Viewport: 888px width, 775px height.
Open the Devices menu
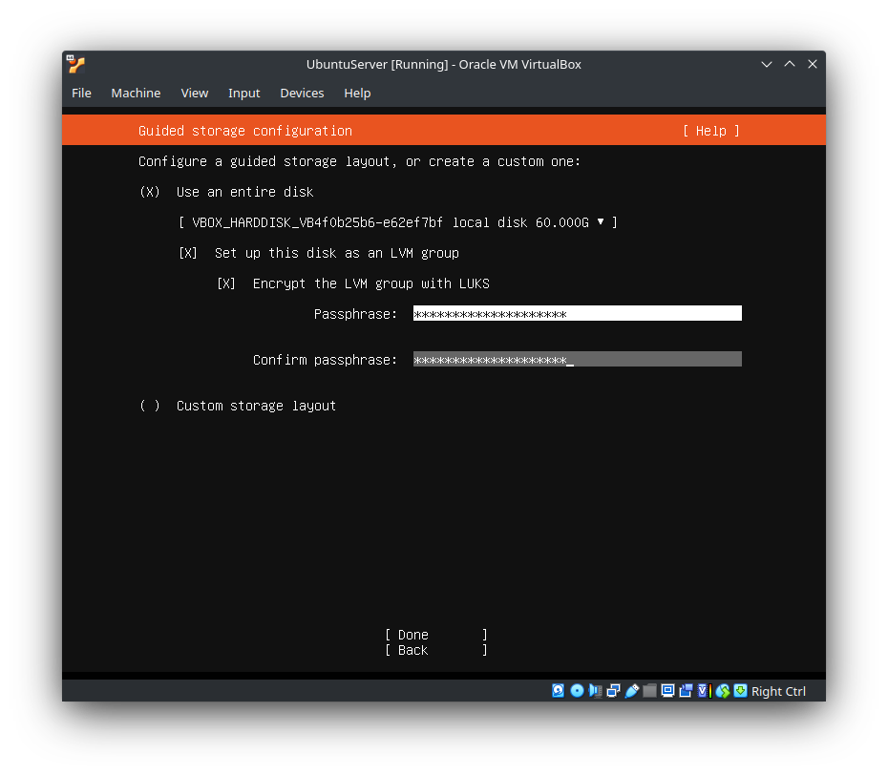pyautogui.click(x=302, y=93)
